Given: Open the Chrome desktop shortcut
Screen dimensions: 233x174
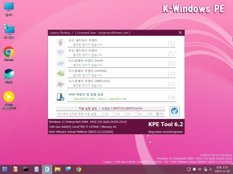Looking at the screenshot, I should (x=9, y=54).
